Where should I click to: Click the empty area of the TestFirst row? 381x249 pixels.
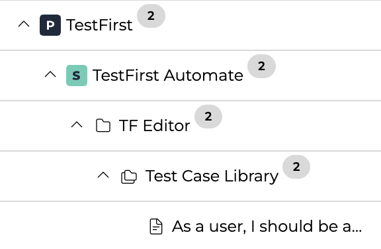pos(272,25)
